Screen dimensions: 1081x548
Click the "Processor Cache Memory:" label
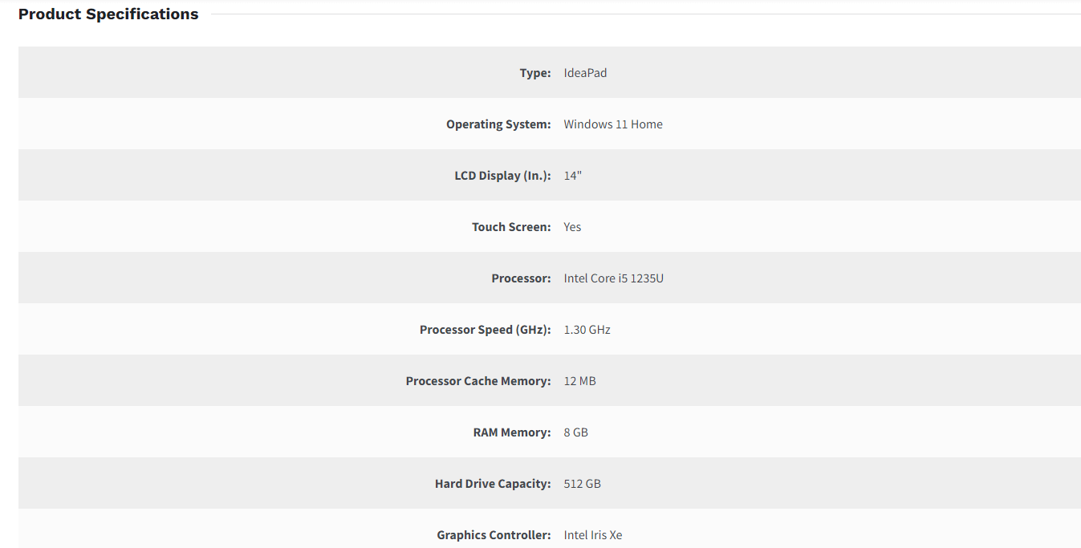click(478, 381)
